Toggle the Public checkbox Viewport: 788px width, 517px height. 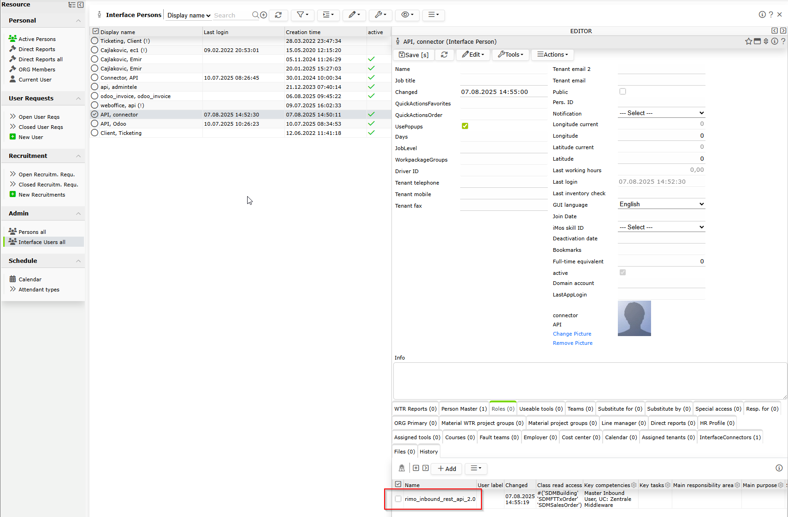(x=623, y=92)
